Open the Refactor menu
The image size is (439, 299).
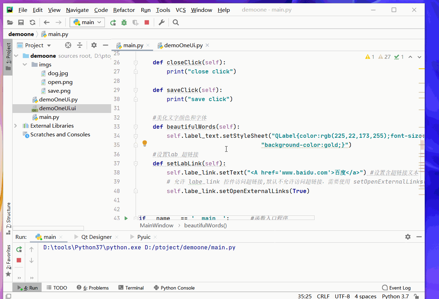124,10
